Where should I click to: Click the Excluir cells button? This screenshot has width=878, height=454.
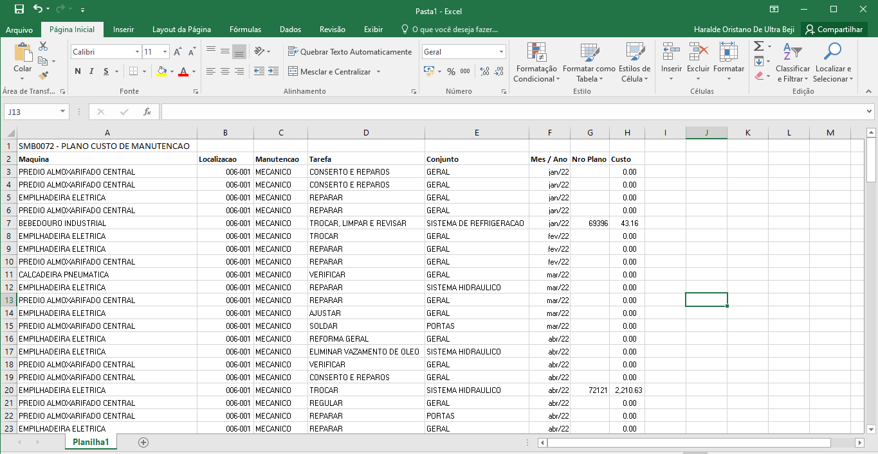[x=698, y=63]
